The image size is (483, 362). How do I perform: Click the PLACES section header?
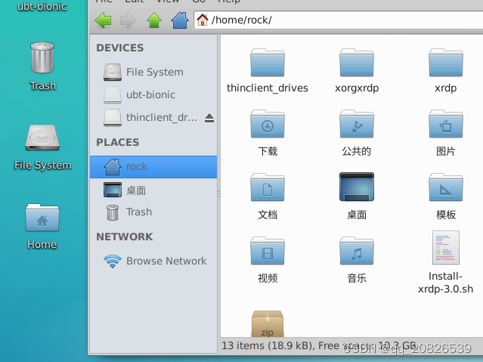tap(117, 142)
